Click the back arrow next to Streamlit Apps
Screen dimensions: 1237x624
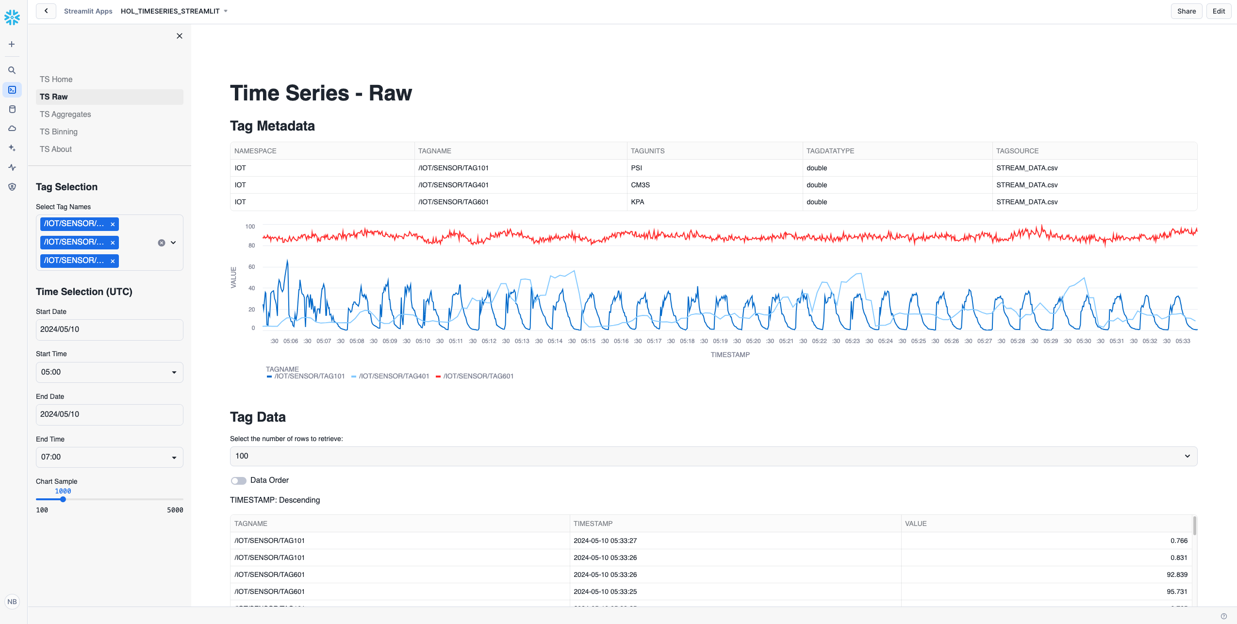pyautogui.click(x=46, y=11)
